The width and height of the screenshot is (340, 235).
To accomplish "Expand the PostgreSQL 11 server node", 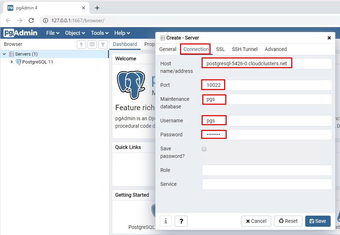I will tap(11, 62).
